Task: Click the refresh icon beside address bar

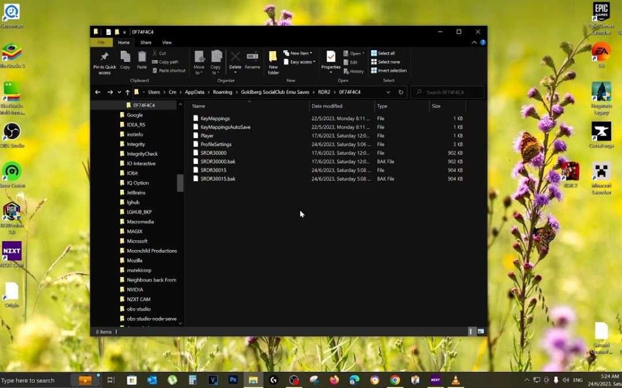Action: tap(401, 92)
